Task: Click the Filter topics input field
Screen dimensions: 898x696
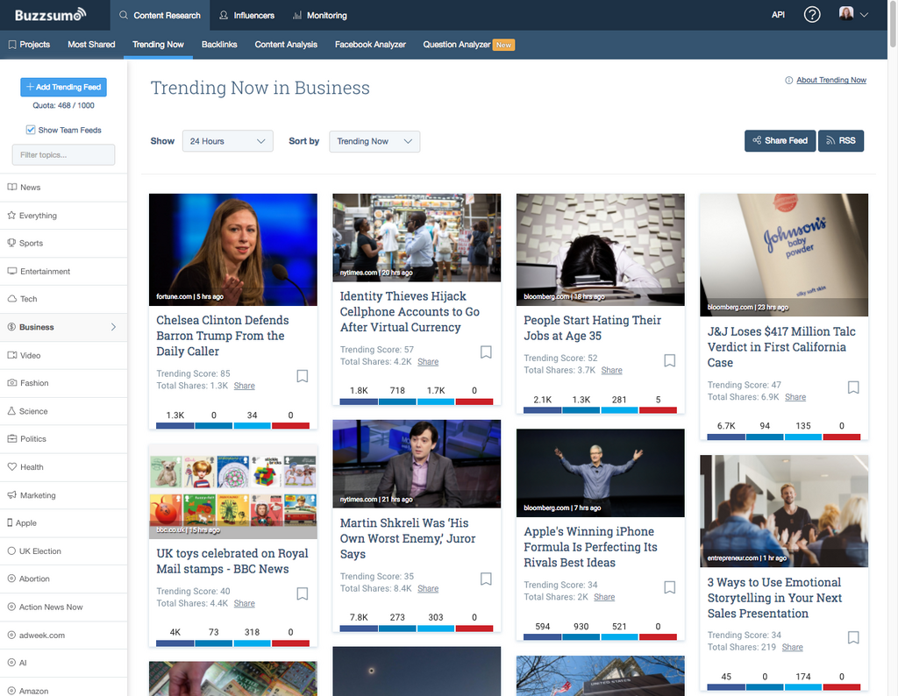Action: [x=63, y=155]
